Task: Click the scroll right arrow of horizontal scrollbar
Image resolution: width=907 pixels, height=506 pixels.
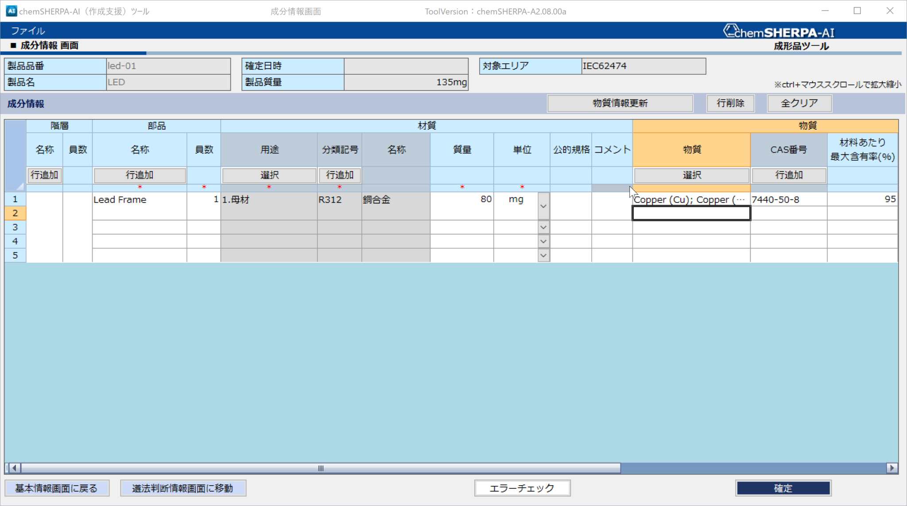Action: [892, 468]
